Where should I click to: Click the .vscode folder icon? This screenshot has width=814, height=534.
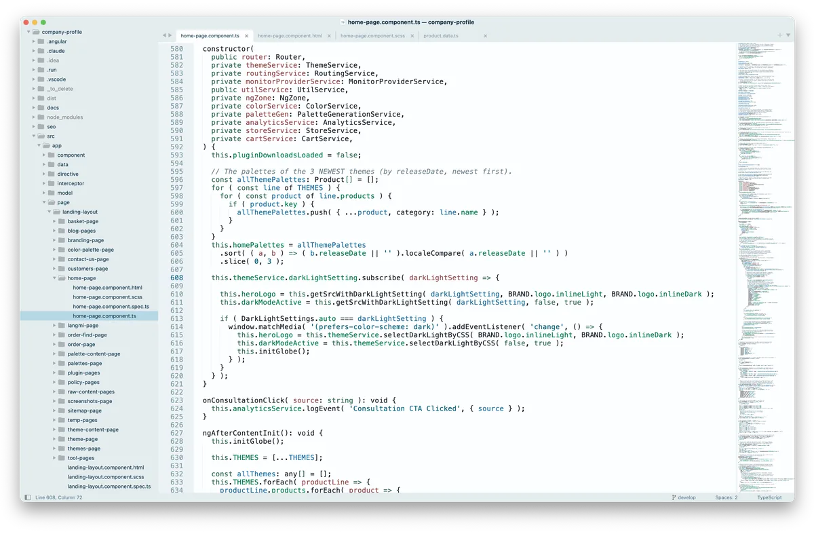[x=41, y=79]
